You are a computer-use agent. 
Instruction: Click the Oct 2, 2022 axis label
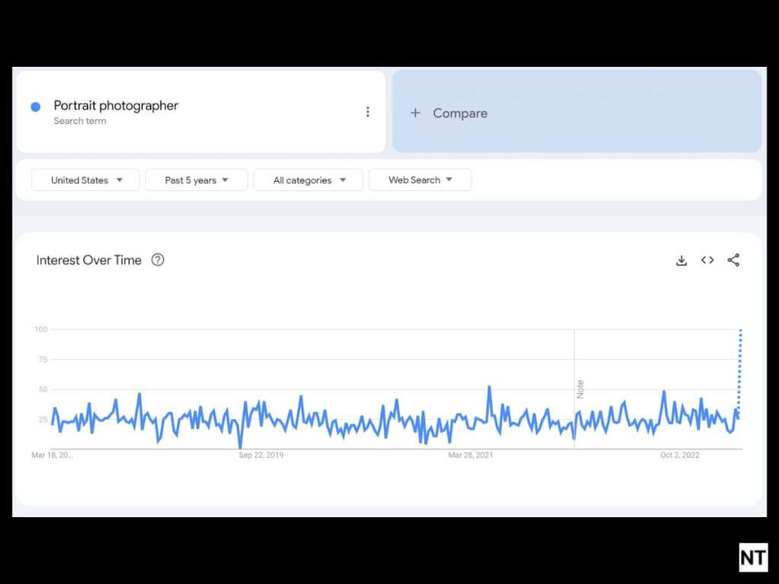click(x=679, y=455)
